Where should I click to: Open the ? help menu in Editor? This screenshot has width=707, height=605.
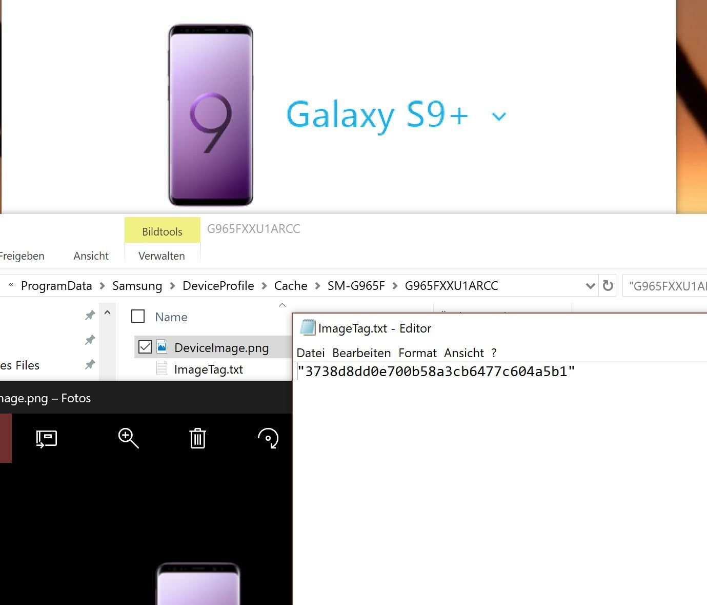click(x=494, y=353)
